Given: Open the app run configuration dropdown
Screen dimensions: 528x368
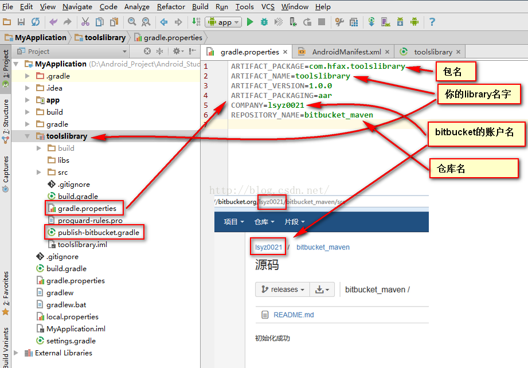Looking at the screenshot, I should 223,22.
